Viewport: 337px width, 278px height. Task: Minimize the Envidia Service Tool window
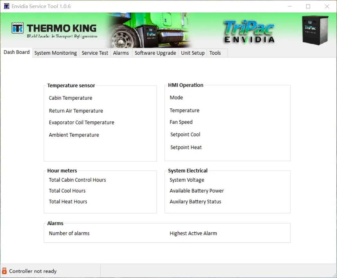pyautogui.click(x=289, y=6)
